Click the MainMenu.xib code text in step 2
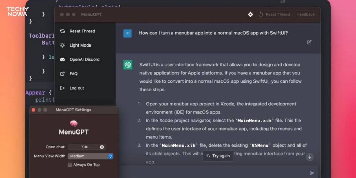The image size is (356, 178). pyautogui.click(x=254, y=121)
